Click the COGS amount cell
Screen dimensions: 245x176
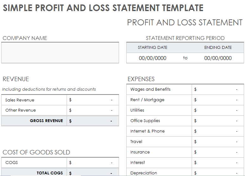click(x=93, y=163)
